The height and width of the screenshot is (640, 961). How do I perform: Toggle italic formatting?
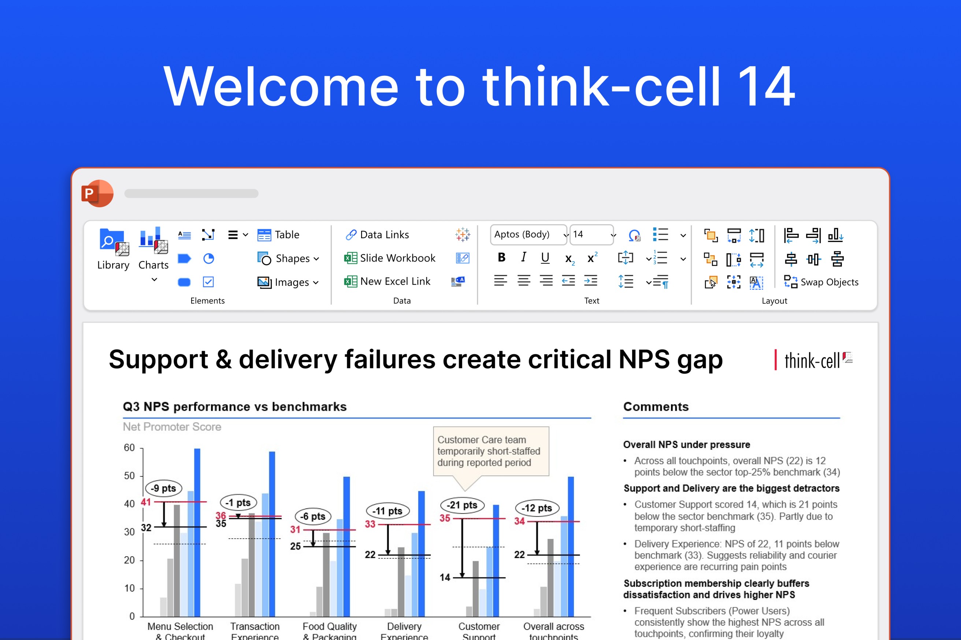pyautogui.click(x=524, y=257)
